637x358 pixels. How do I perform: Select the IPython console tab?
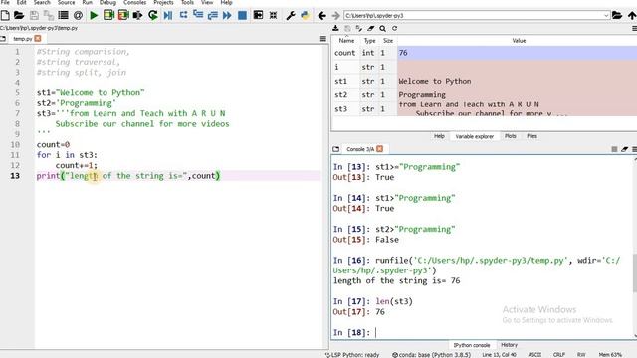[x=472, y=345]
